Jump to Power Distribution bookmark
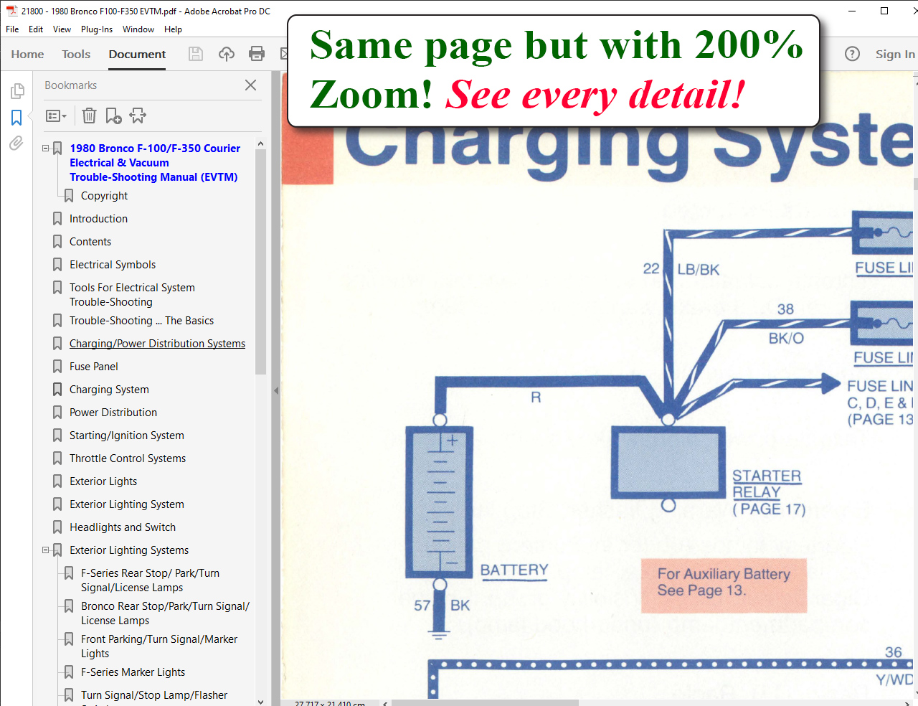The image size is (918, 706). 113,413
